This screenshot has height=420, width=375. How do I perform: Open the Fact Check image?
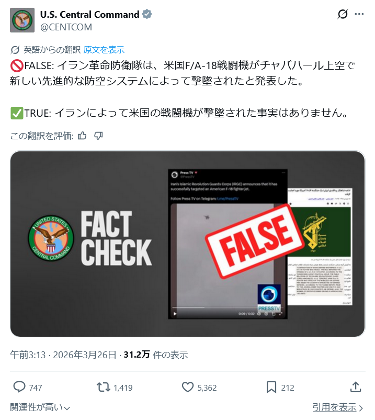(x=187, y=244)
